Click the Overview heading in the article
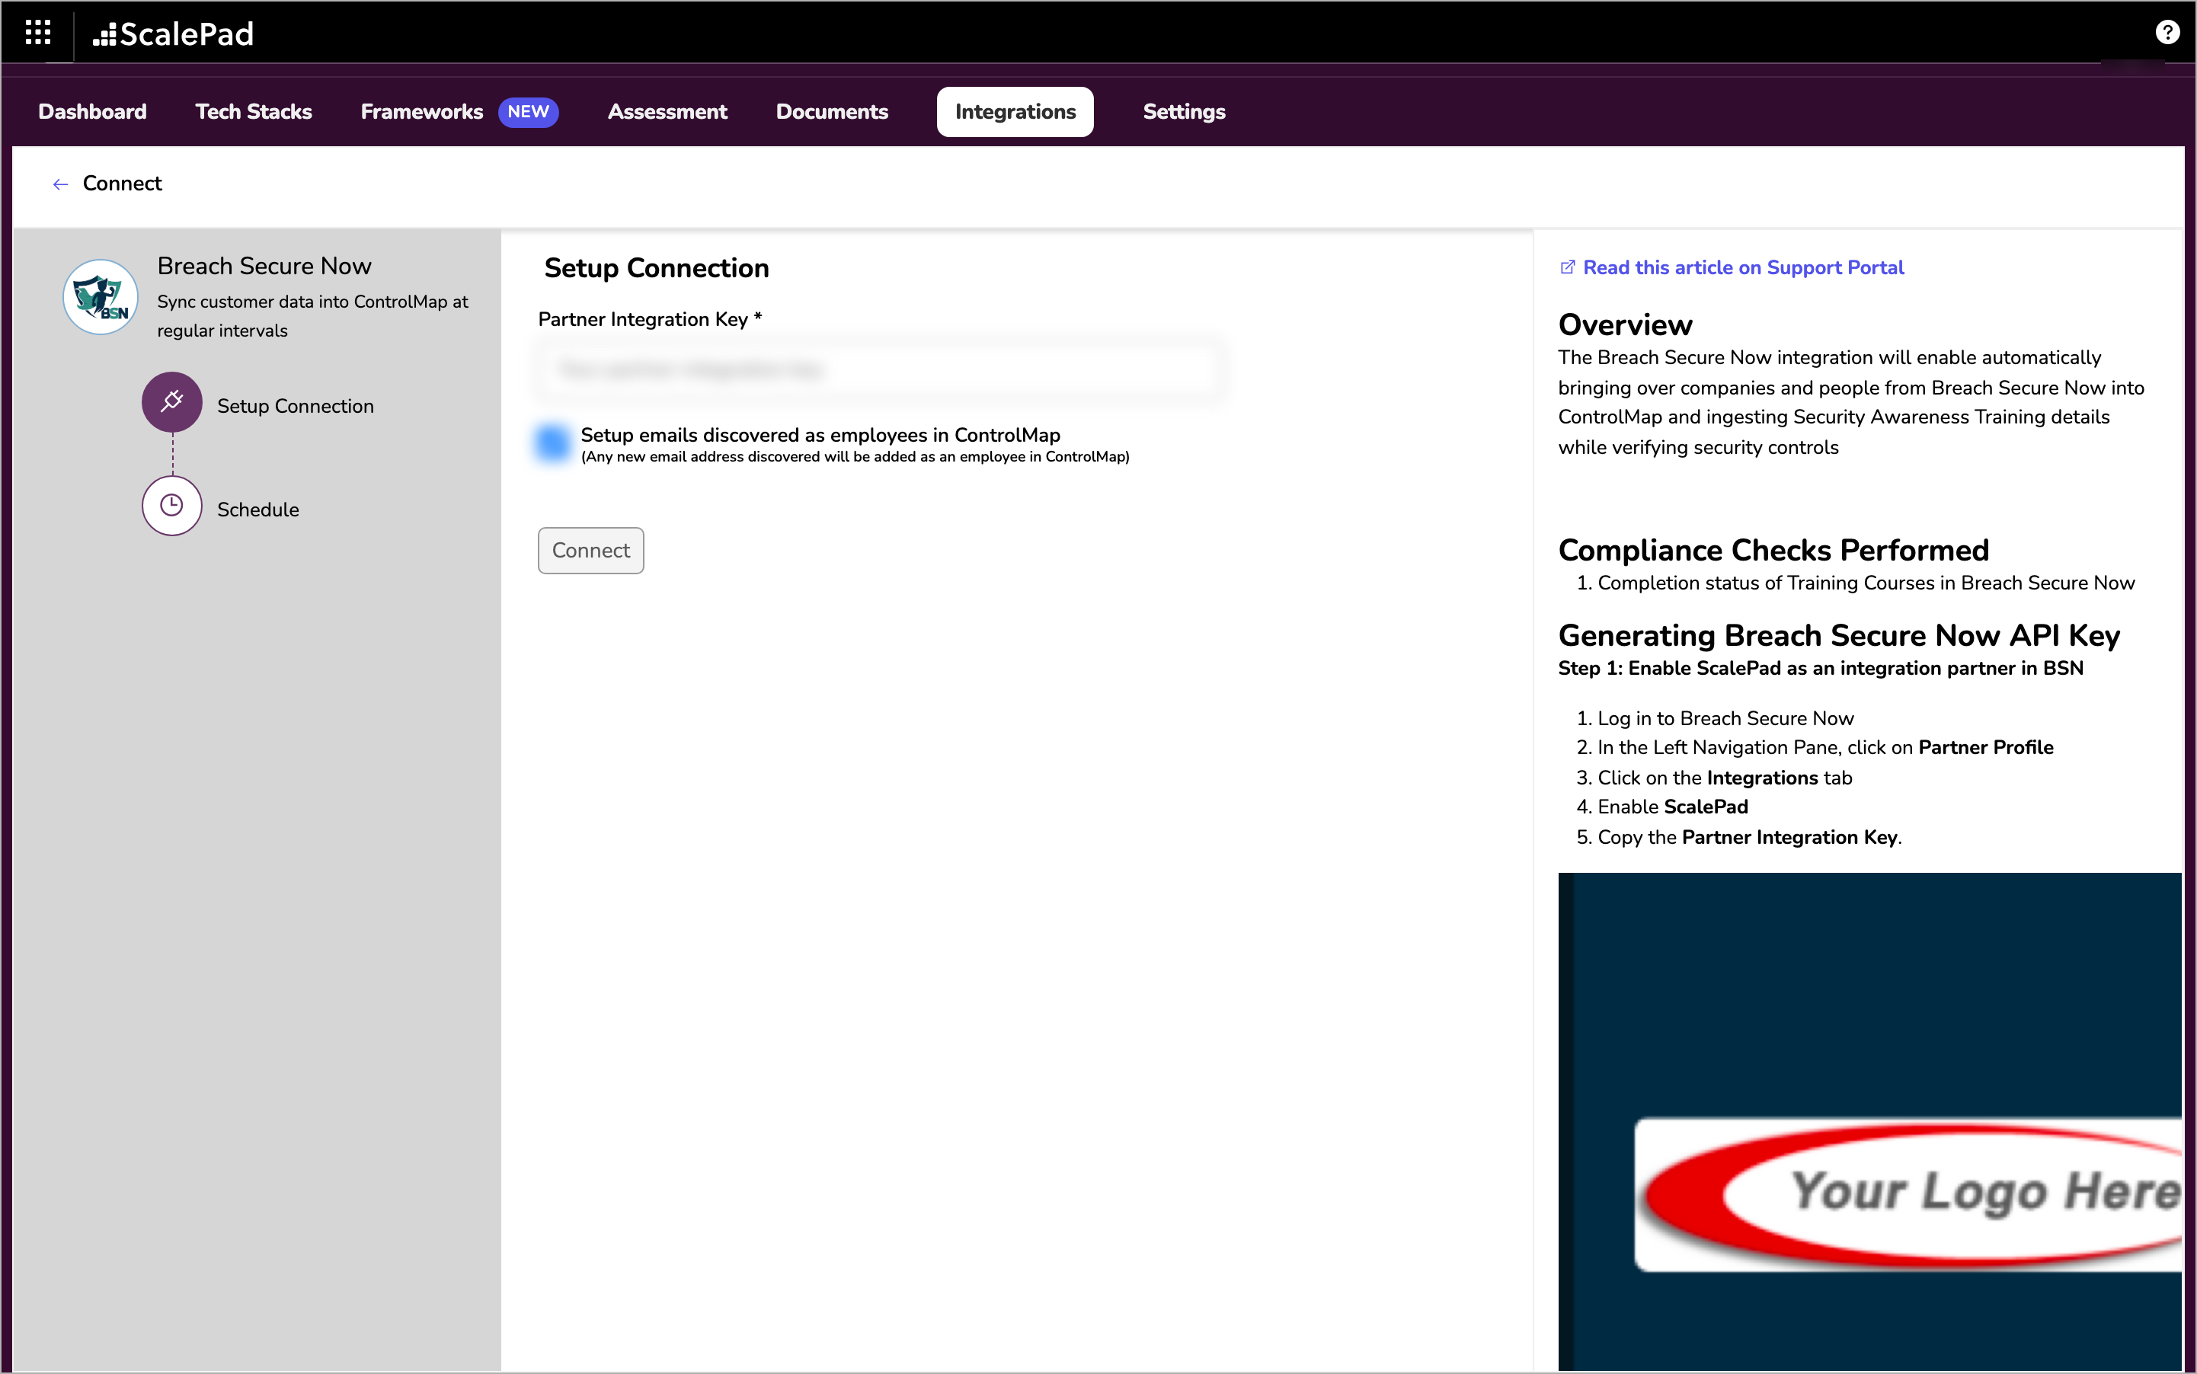 pyautogui.click(x=1625, y=325)
